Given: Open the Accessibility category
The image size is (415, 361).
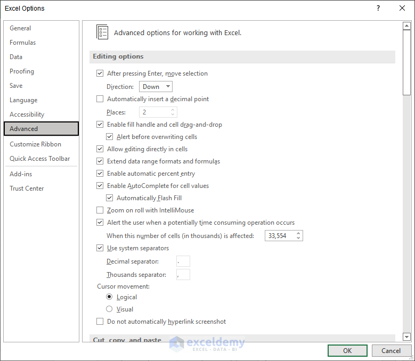Looking at the screenshot, I should coord(27,114).
